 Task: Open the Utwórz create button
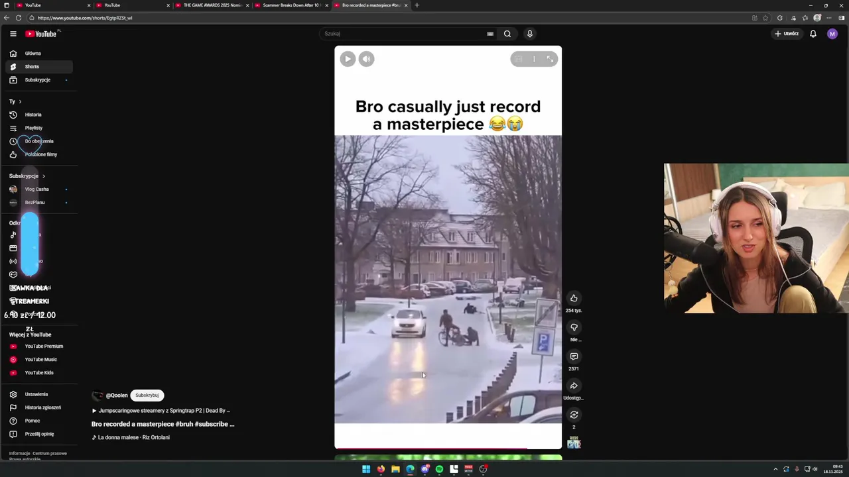pyautogui.click(x=787, y=34)
